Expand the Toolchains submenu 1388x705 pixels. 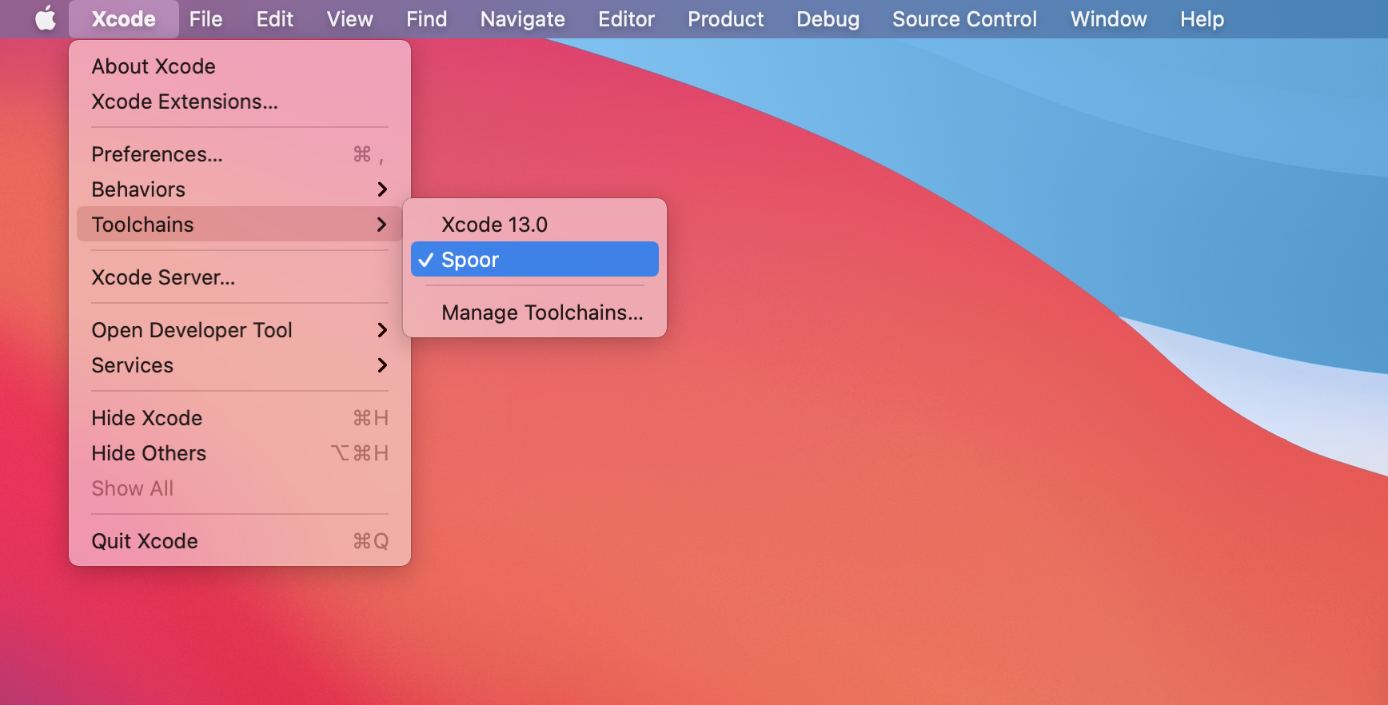click(x=240, y=225)
